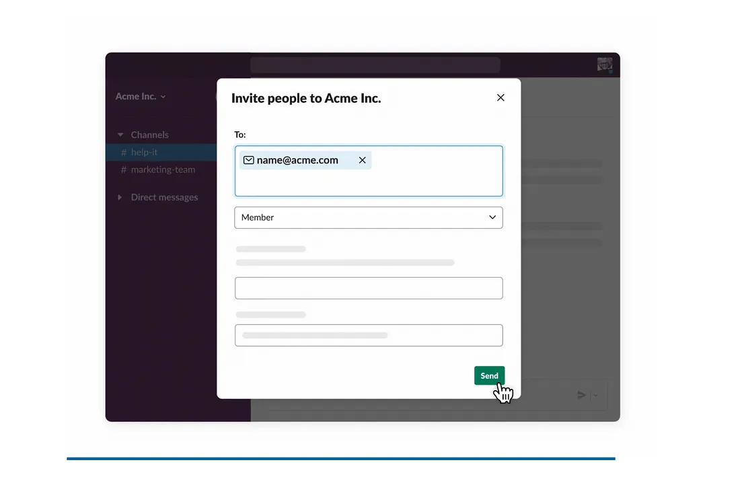The height and width of the screenshot is (481, 740).
Task: Click inside the To email field
Action: 369,171
